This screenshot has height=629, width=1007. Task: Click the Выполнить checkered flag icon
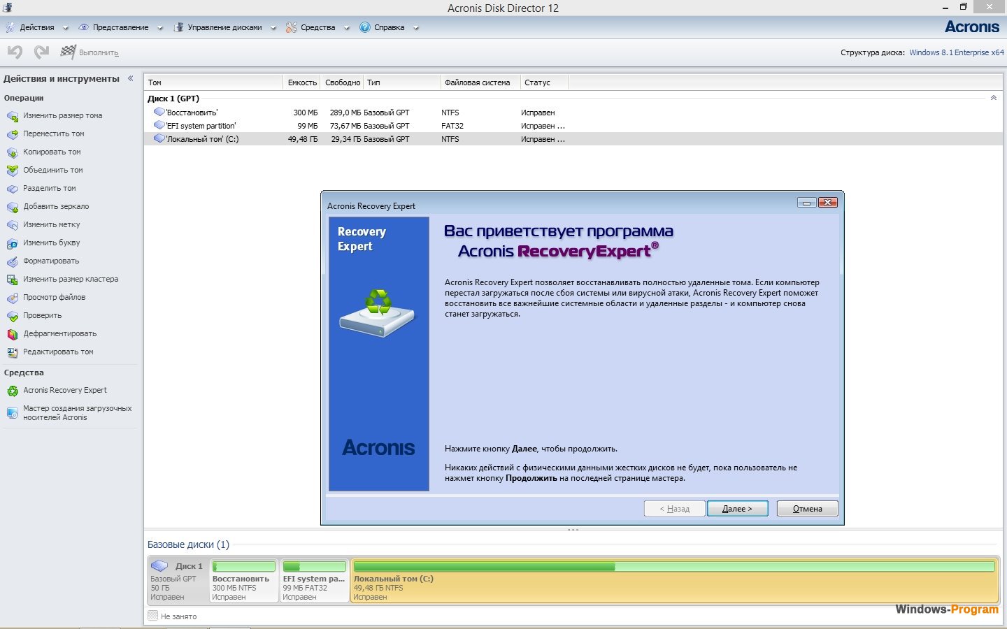[68, 52]
